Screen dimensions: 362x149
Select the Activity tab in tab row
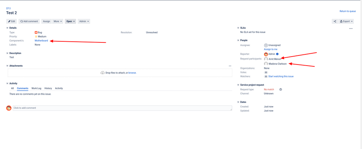tap(59, 88)
